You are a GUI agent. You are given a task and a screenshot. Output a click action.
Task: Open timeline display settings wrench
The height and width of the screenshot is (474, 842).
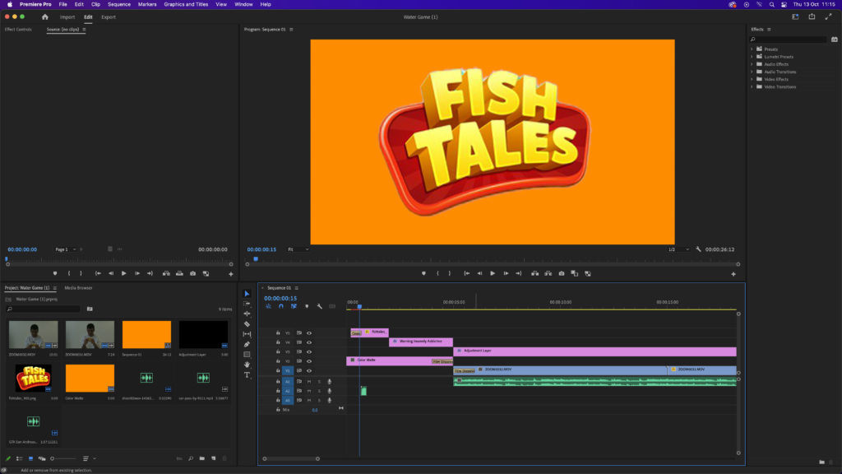(320, 306)
